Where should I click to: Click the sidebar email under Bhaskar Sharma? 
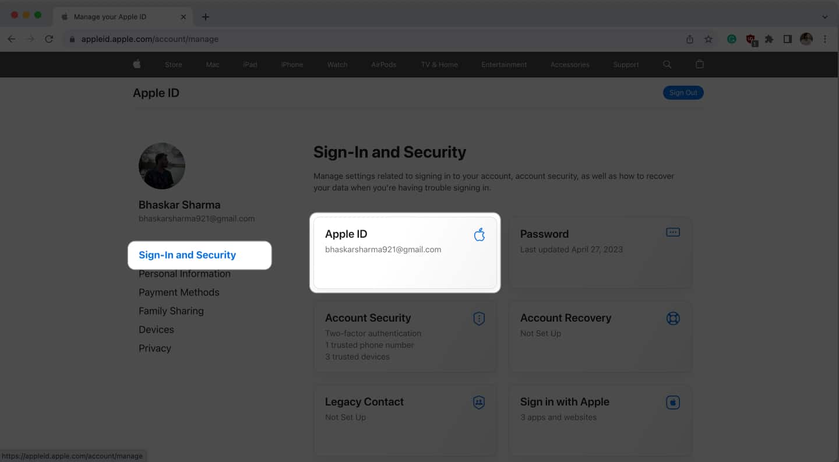(x=196, y=218)
